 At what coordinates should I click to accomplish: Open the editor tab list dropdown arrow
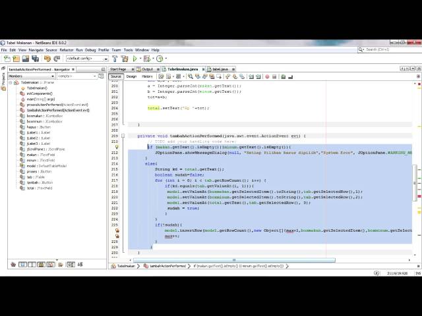pos(413,68)
